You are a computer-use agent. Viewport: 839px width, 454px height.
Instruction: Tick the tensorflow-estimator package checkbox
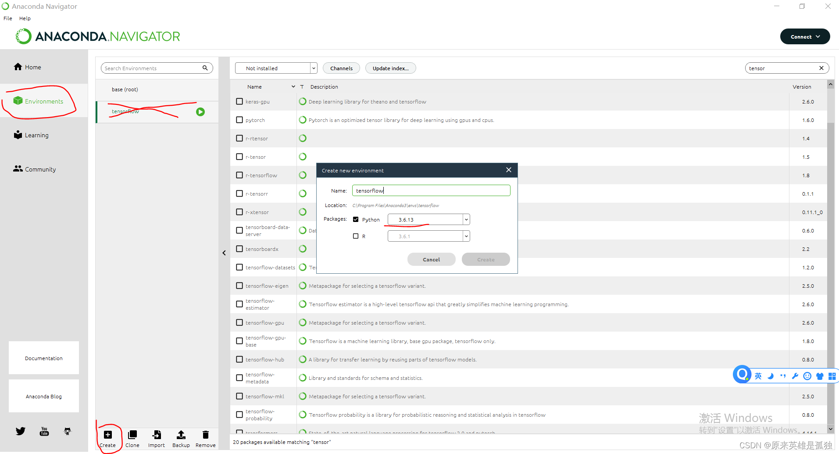[x=239, y=304]
